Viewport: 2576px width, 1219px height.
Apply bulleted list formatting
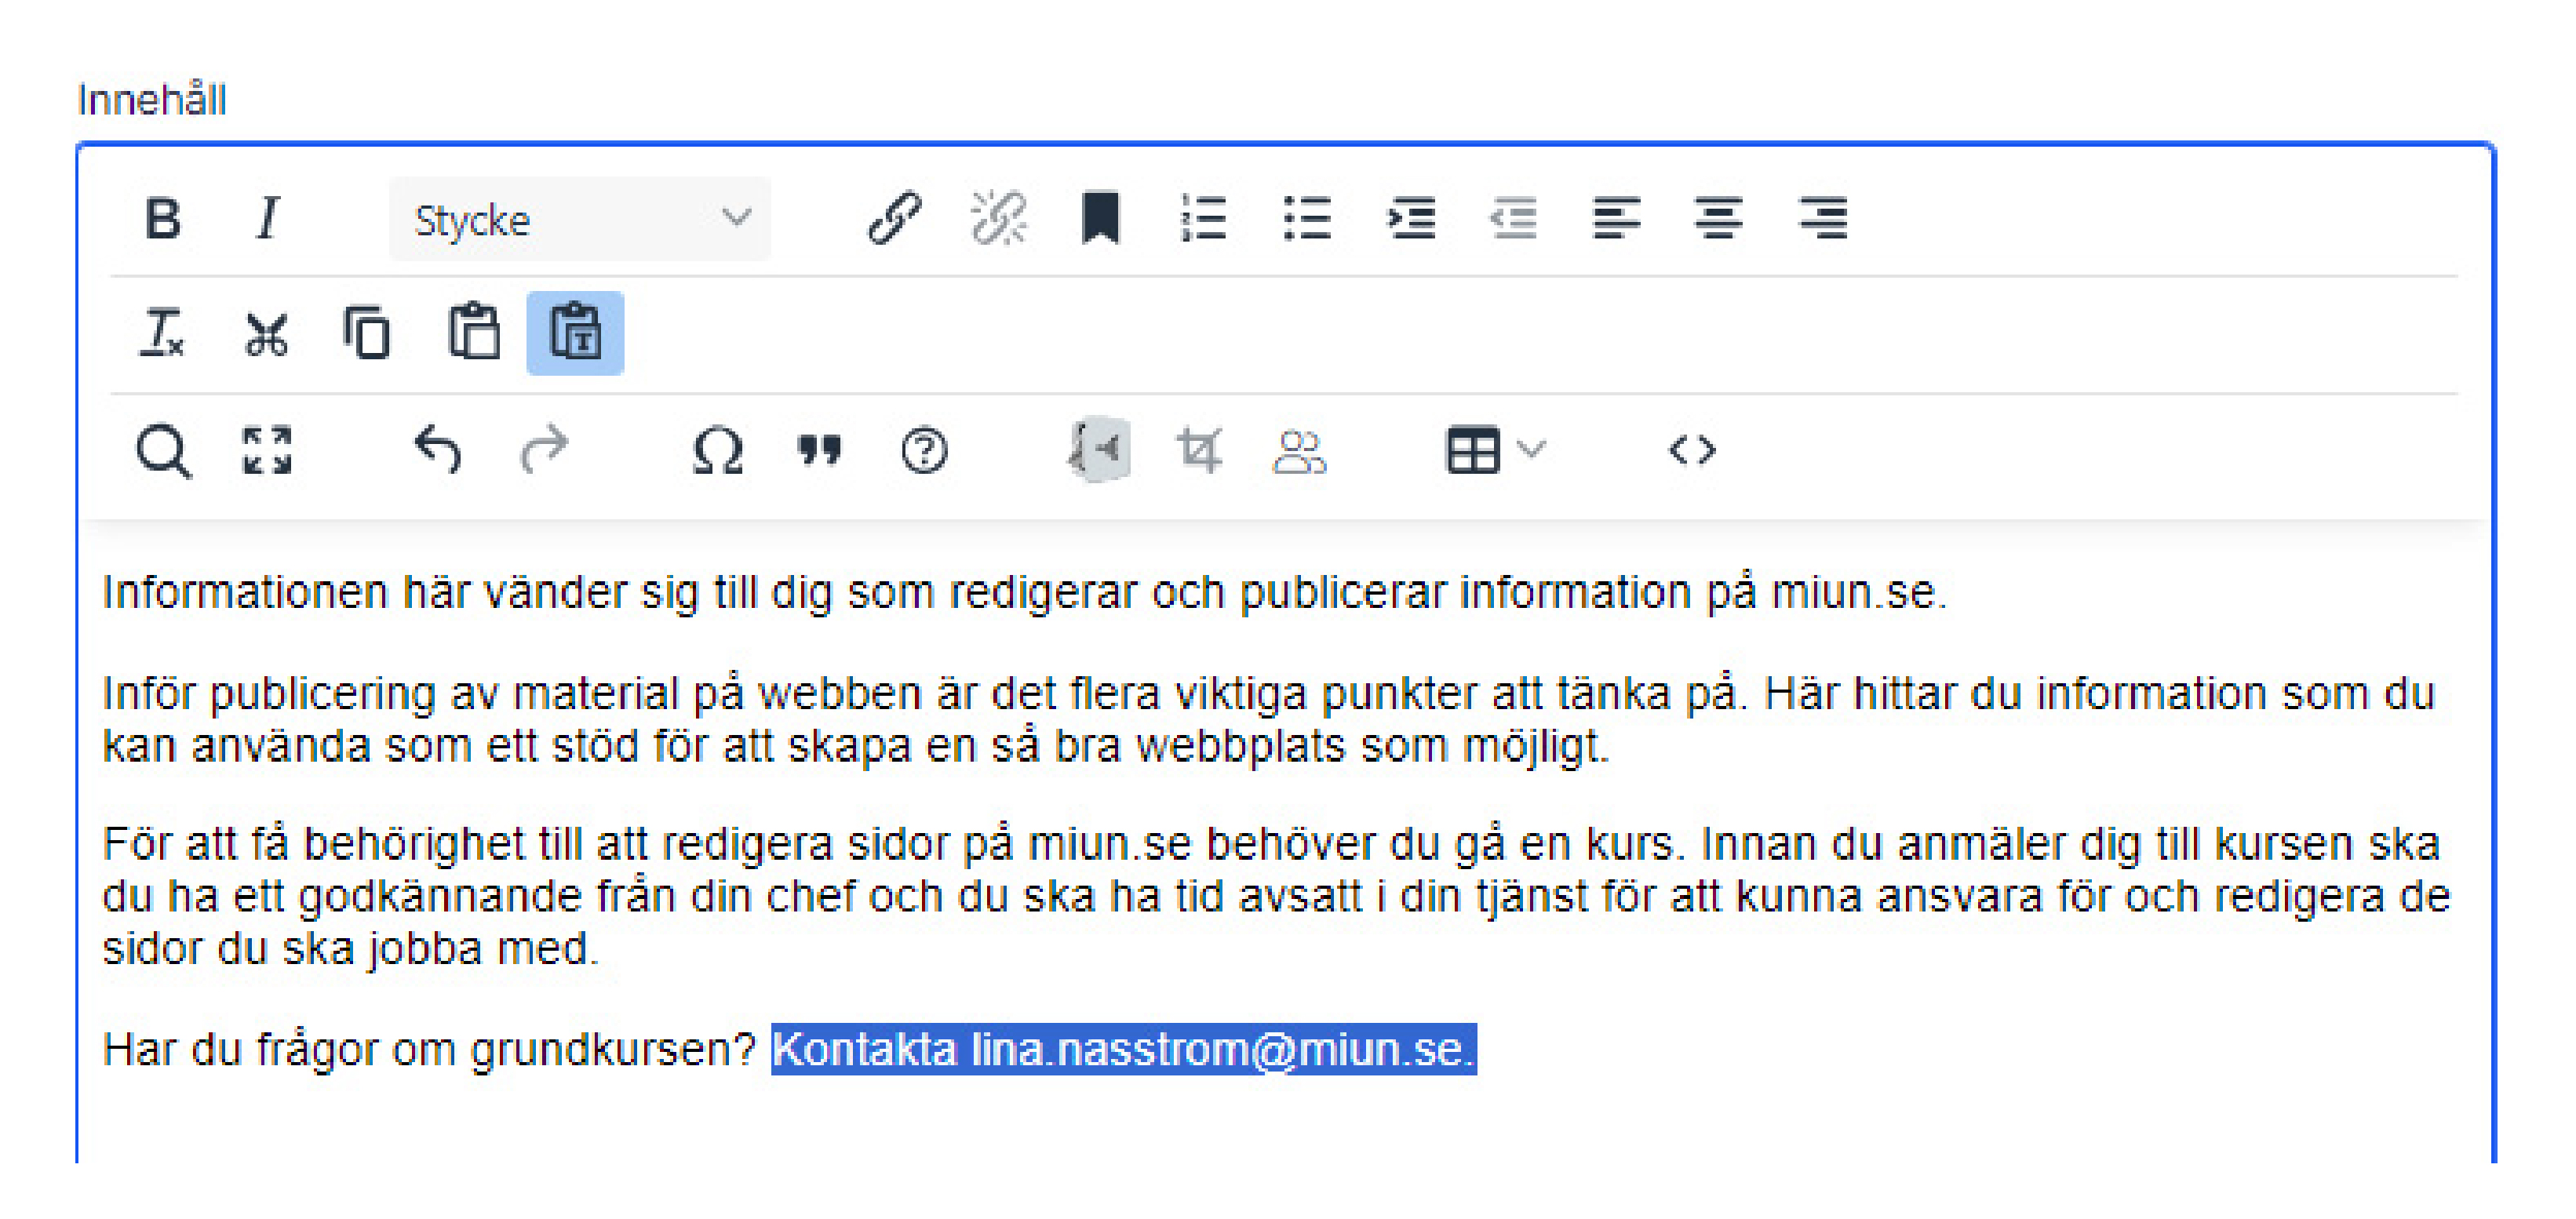tap(1307, 218)
